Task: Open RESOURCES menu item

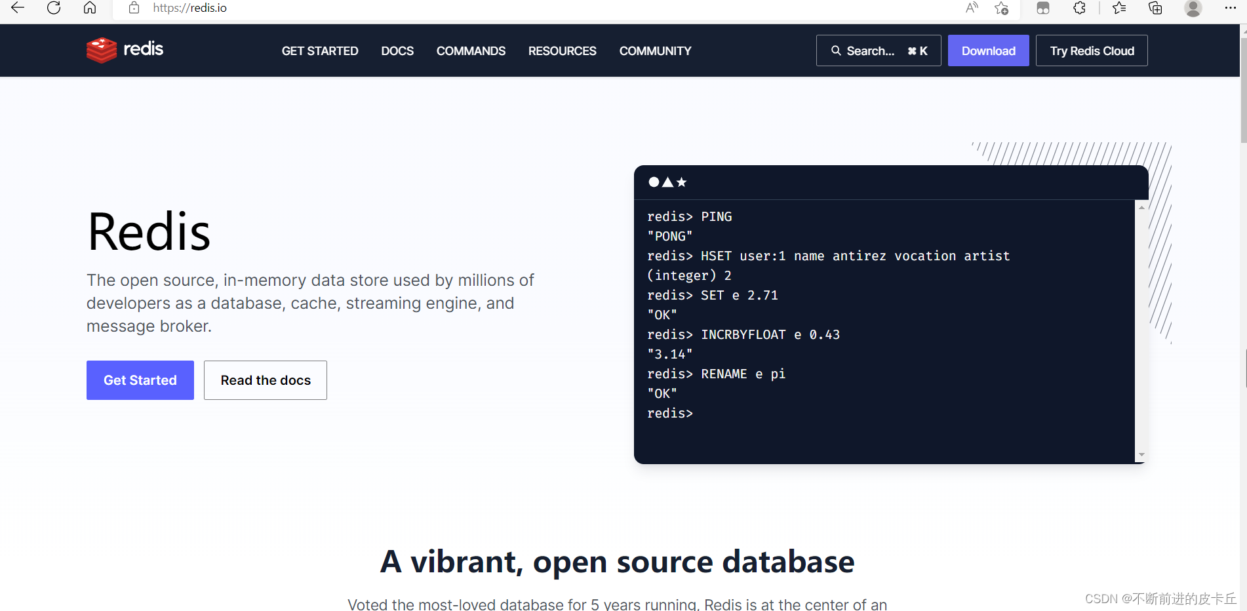Action: 563,51
